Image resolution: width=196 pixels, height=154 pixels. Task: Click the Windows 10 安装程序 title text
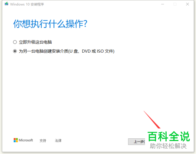click(x=27, y=4)
